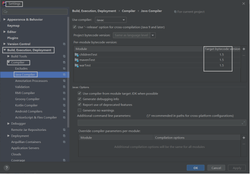Select Clouds in the settings tree
250x174 pixels.
[16, 154]
